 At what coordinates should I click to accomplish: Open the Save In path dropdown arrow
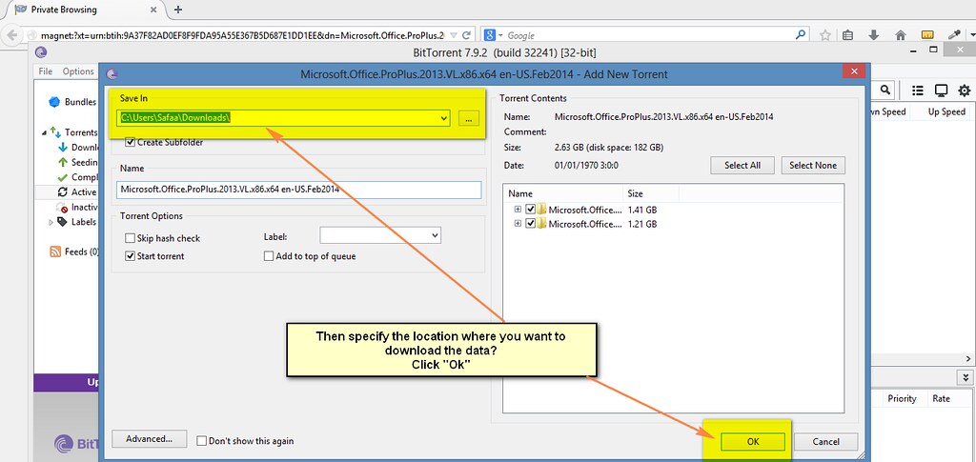coord(444,117)
